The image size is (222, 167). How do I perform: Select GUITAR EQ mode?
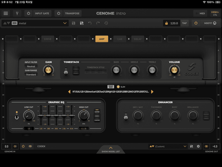point(97,111)
